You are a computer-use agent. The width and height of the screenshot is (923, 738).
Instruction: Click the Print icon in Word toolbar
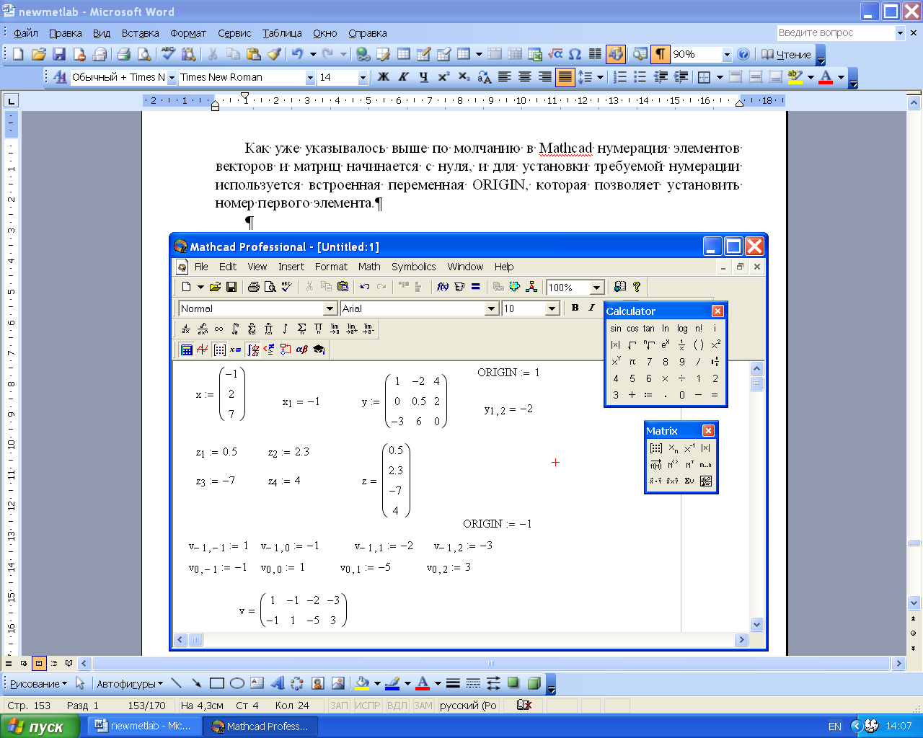click(123, 54)
